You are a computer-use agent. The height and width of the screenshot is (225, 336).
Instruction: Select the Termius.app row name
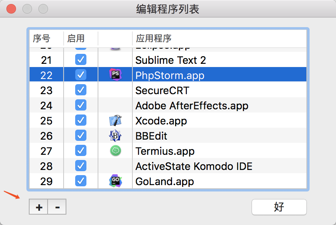click(165, 151)
